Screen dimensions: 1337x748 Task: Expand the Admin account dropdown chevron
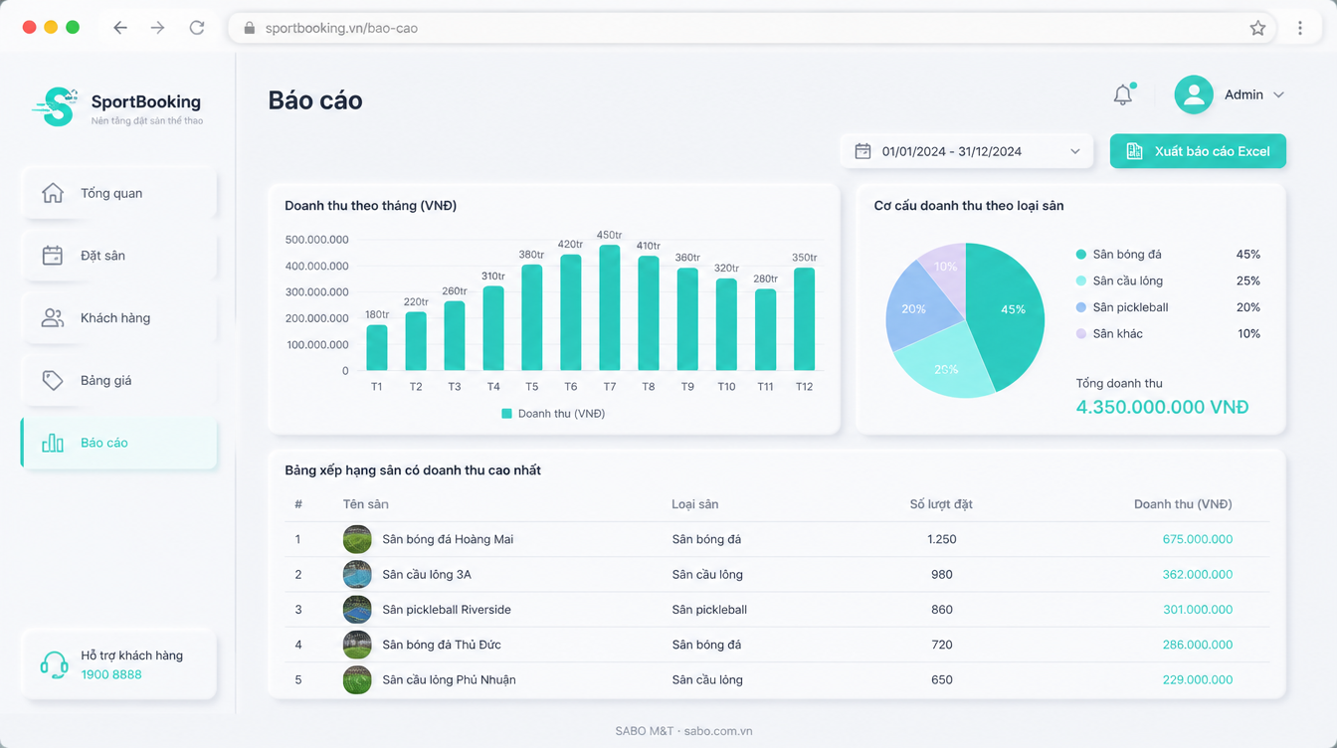pyautogui.click(x=1278, y=94)
